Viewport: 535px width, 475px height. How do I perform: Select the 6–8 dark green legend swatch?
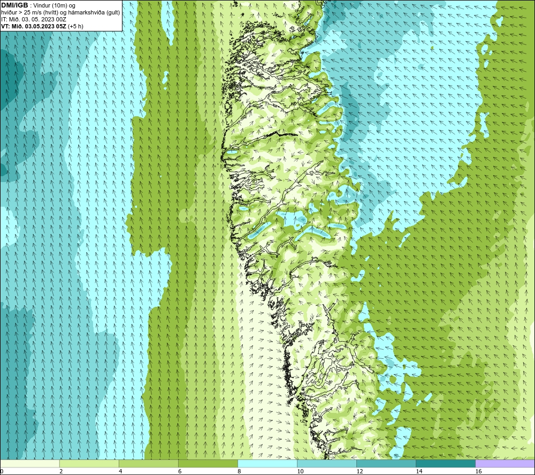click(x=208, y=463)
